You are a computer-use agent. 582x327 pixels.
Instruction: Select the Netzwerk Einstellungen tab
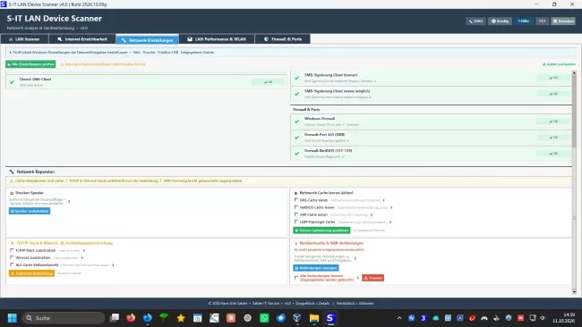click(x=148, y=39)
